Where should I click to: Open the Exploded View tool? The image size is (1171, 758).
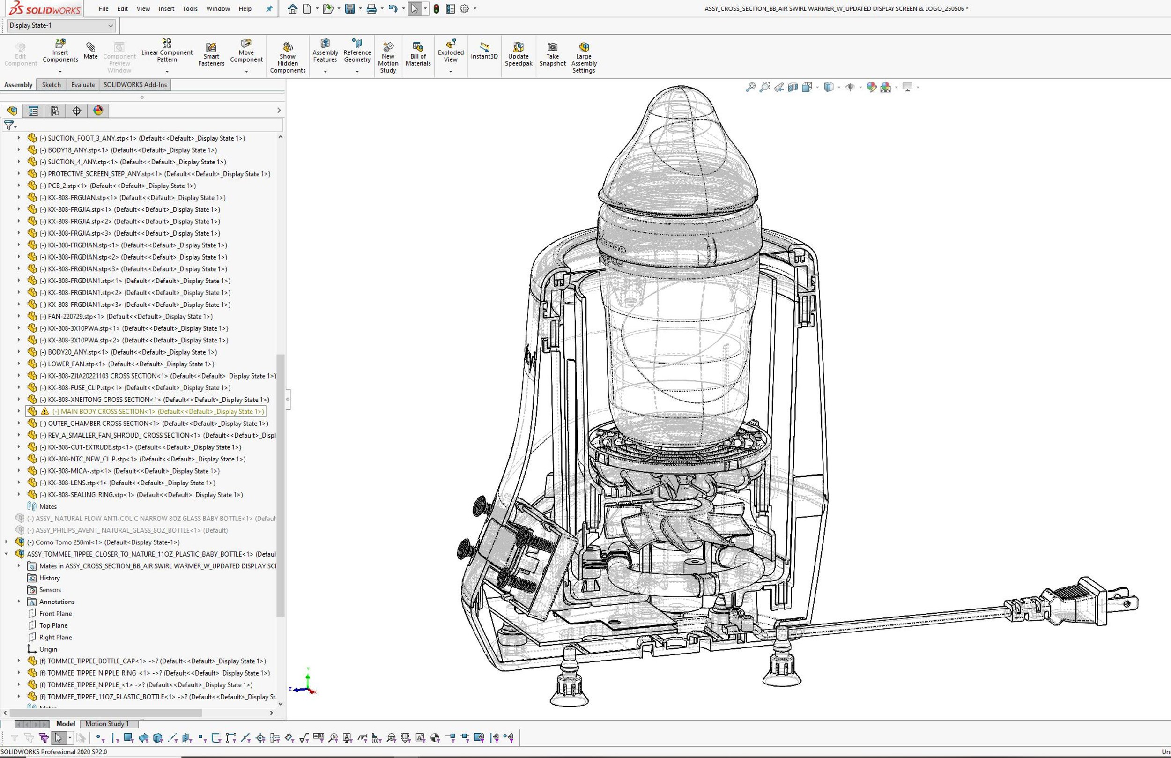(450, 51)
